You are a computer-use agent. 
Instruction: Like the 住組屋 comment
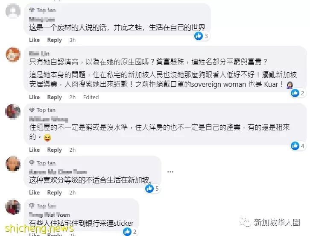(x=35, y=150)
